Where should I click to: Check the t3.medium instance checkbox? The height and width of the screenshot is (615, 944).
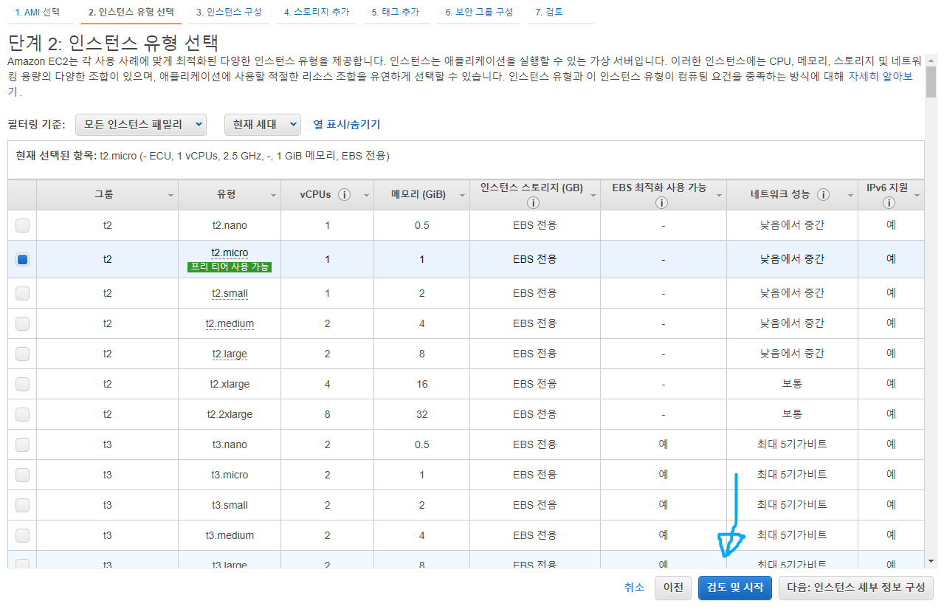tap(22, 535)
